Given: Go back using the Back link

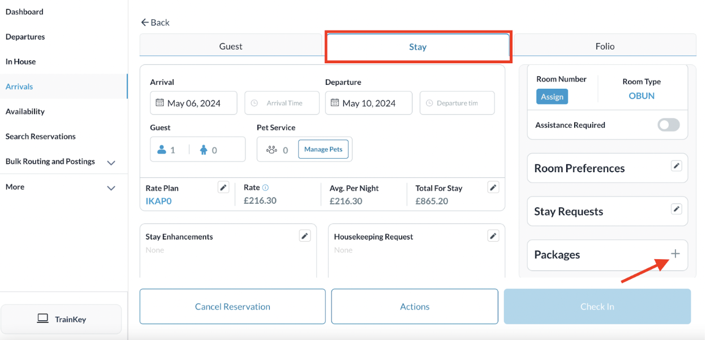Looking at the screenshot, I should [x=156, y=23].
